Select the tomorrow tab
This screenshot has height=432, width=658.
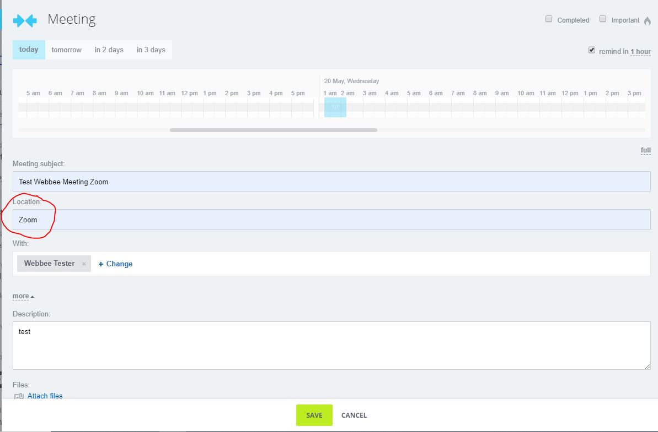(66, 50)
